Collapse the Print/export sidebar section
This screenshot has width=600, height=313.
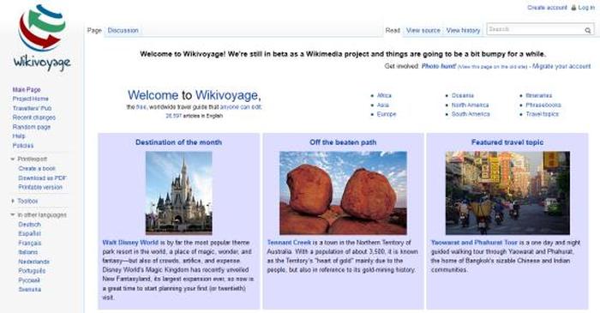(13, 159)
